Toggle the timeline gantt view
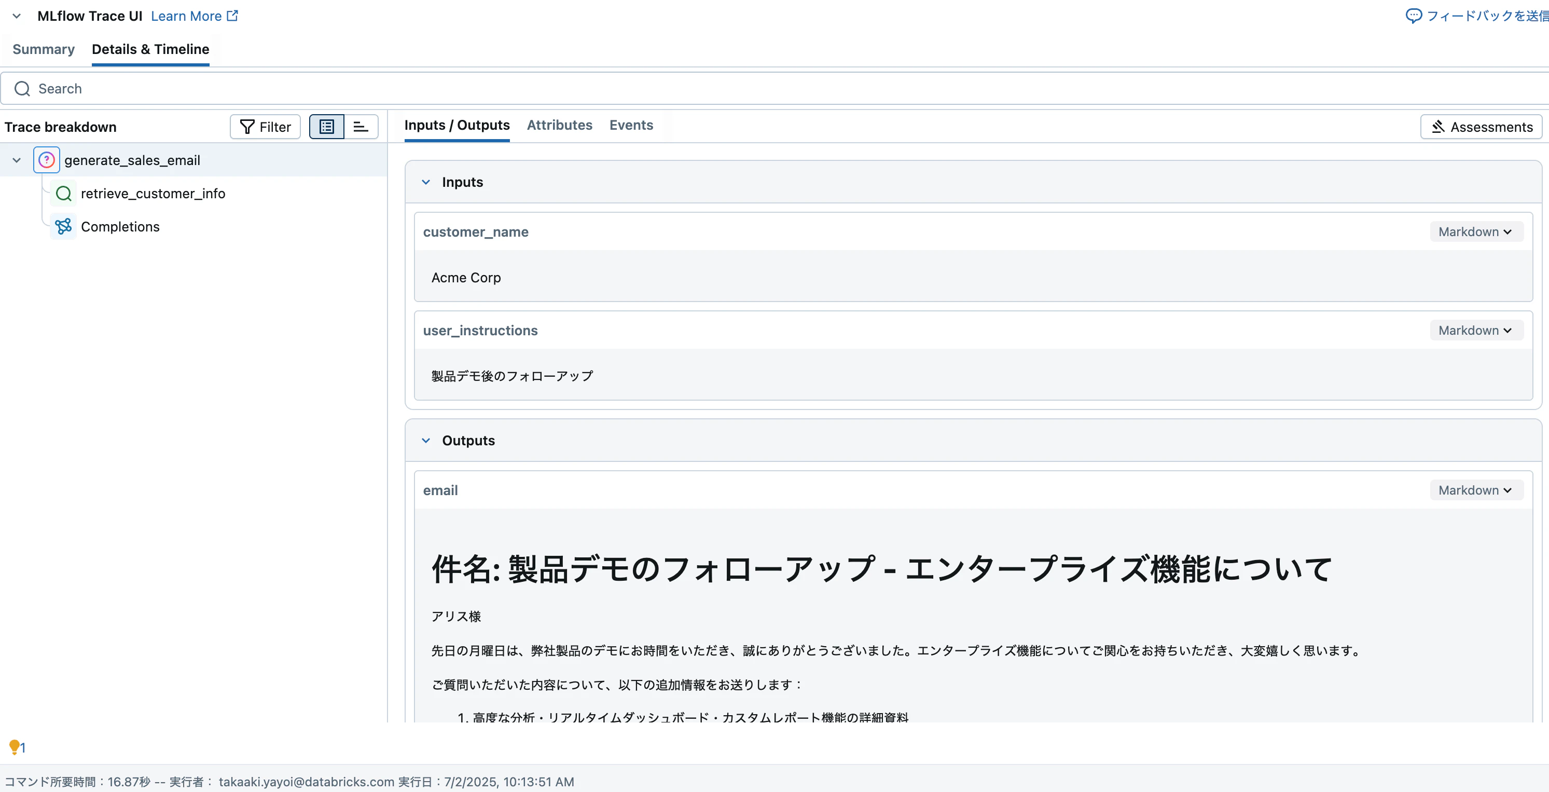Screen dimensions: 1549x792 [361, 127]
